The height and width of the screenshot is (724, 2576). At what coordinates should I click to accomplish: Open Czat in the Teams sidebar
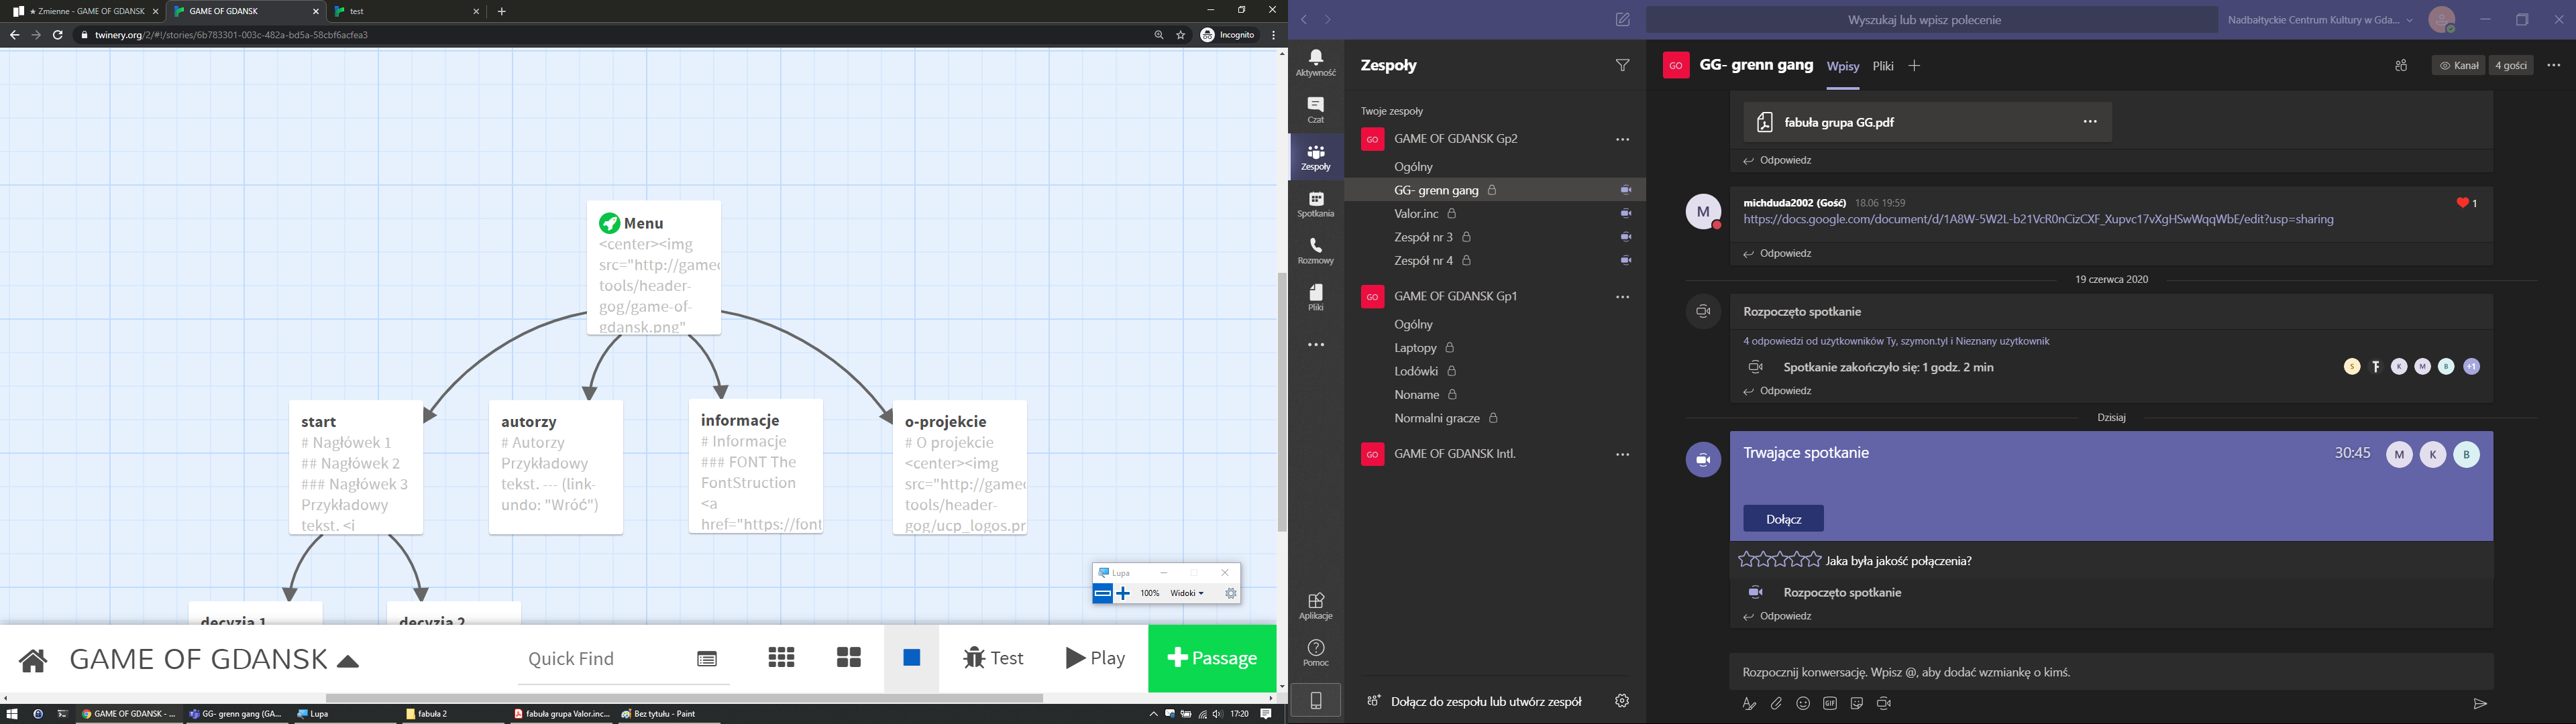point(1316,110)
